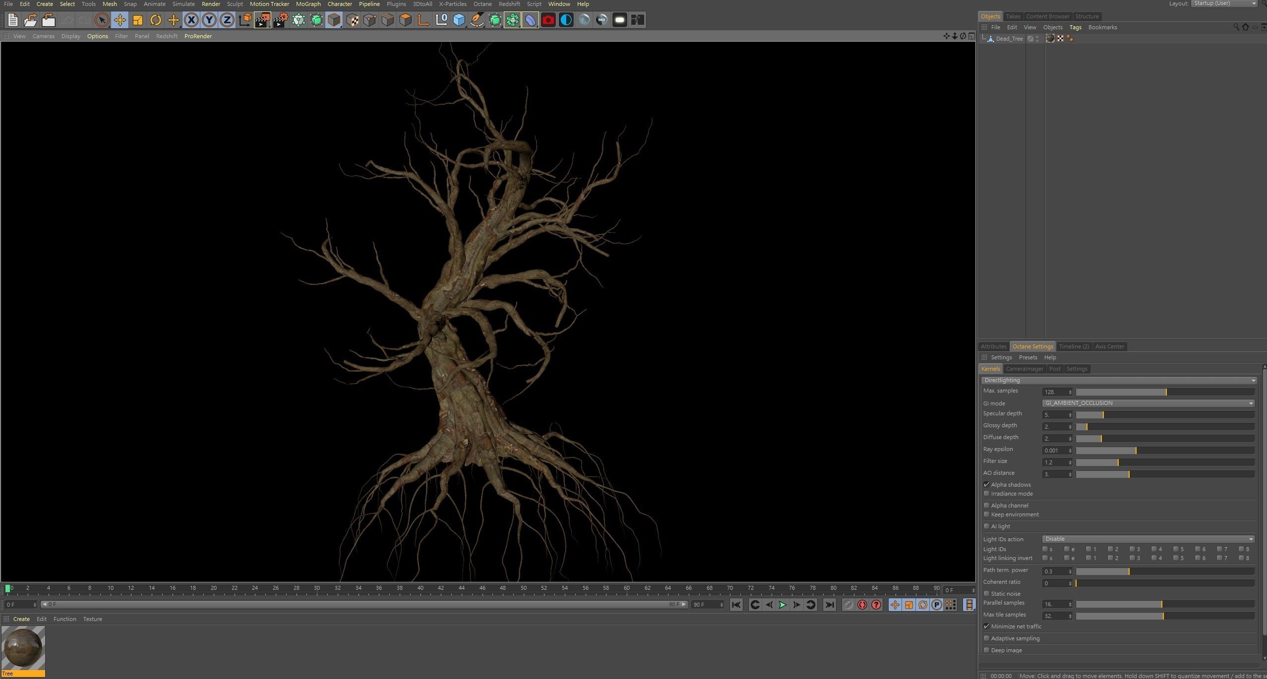
Task: Click the MIX material icon
Action: tap(602, 20)
